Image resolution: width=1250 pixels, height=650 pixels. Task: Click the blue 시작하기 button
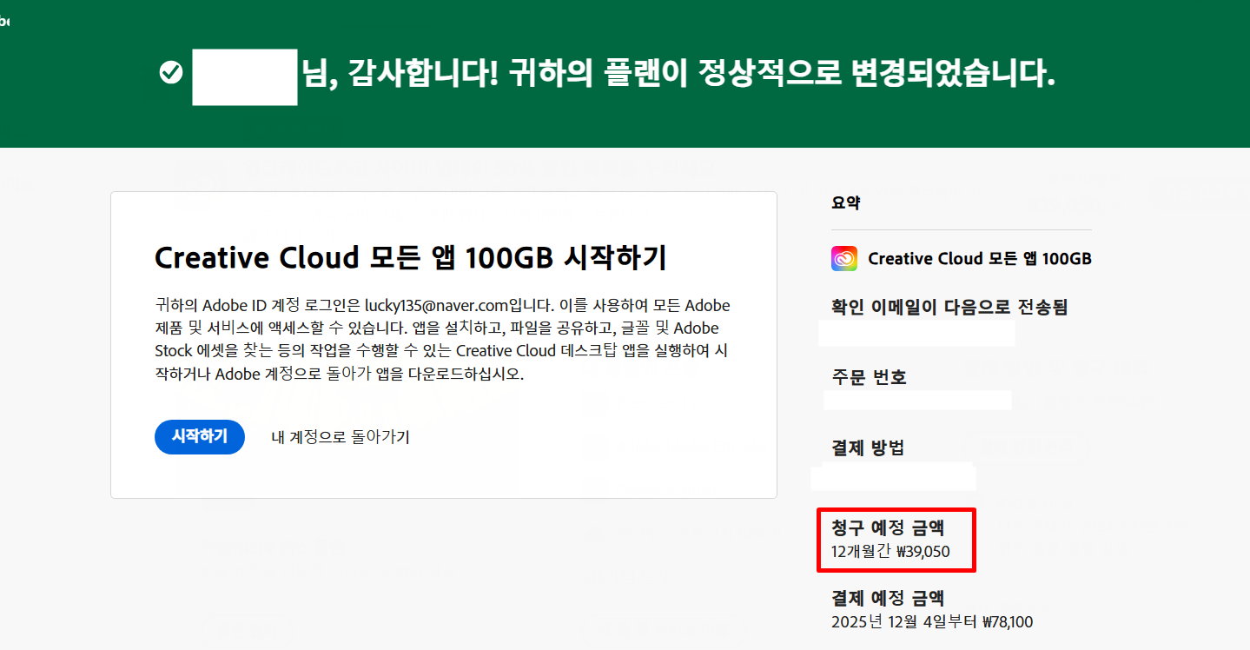[200, 437]
